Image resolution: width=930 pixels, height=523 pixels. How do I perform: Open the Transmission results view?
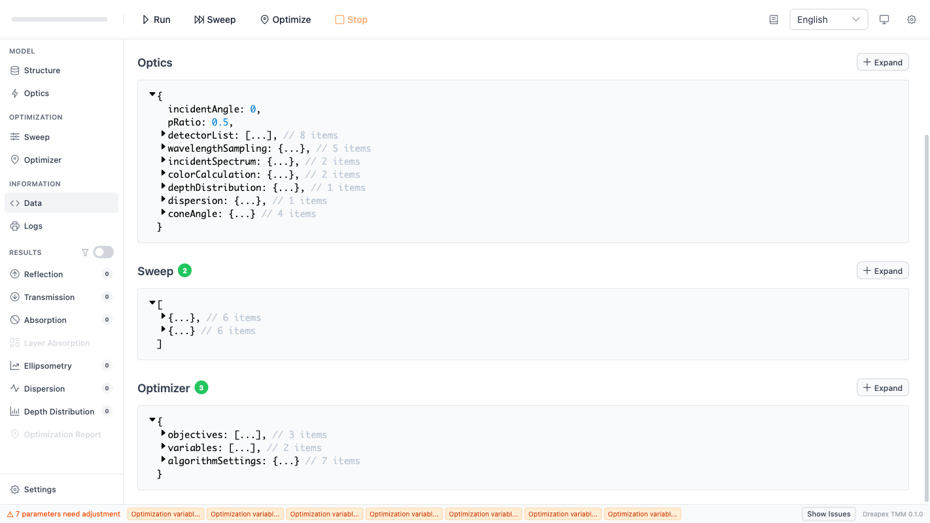click(x=48, y=297)
